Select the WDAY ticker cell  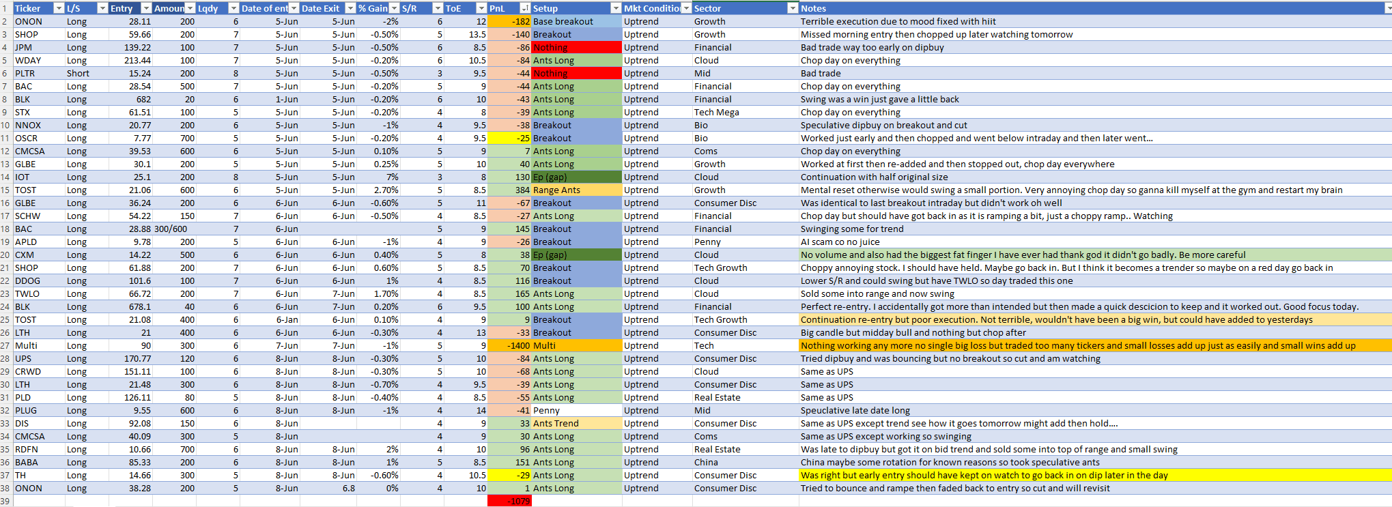point(39,60)
